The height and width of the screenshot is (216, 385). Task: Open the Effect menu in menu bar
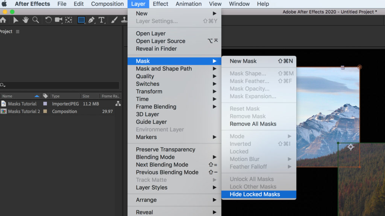click(161, 4)
